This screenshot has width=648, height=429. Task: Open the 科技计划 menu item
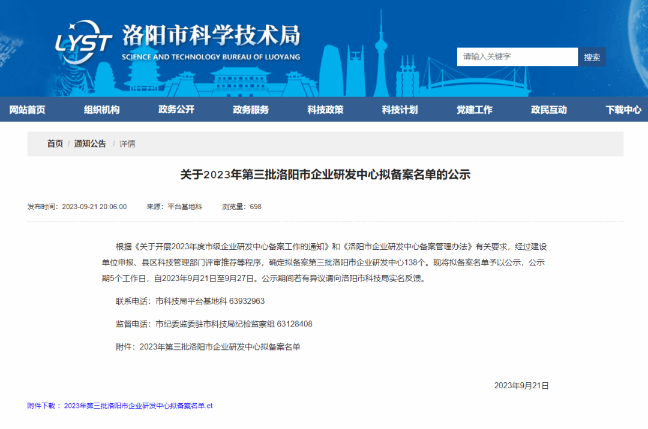pos(400,110)
